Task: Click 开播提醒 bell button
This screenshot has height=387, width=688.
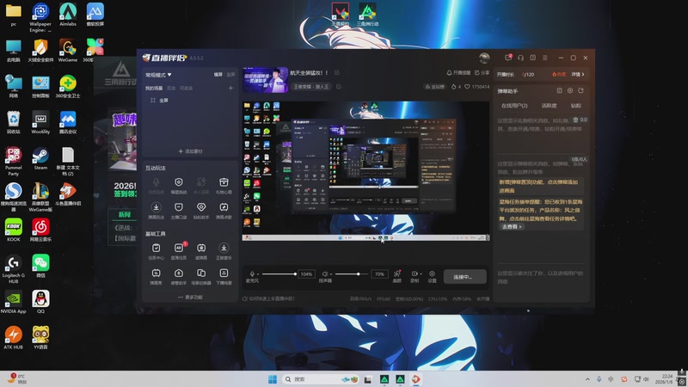Action: (458, 73)
